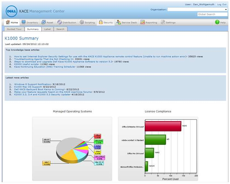Click the Win (Other) 6% pie label
The image size is (230, 184).
click(99, 158)
